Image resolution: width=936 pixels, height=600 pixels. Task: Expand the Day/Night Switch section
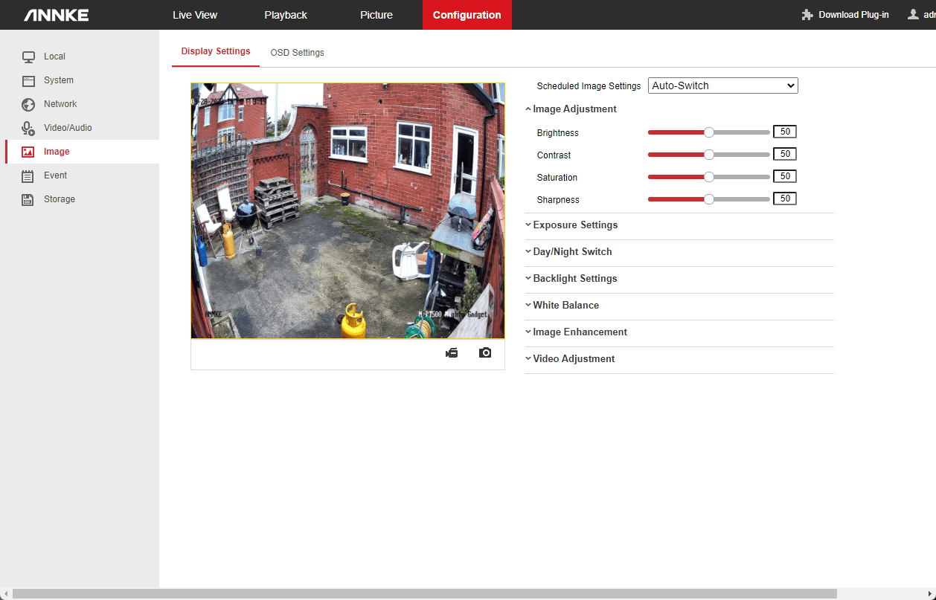point(572,252)
